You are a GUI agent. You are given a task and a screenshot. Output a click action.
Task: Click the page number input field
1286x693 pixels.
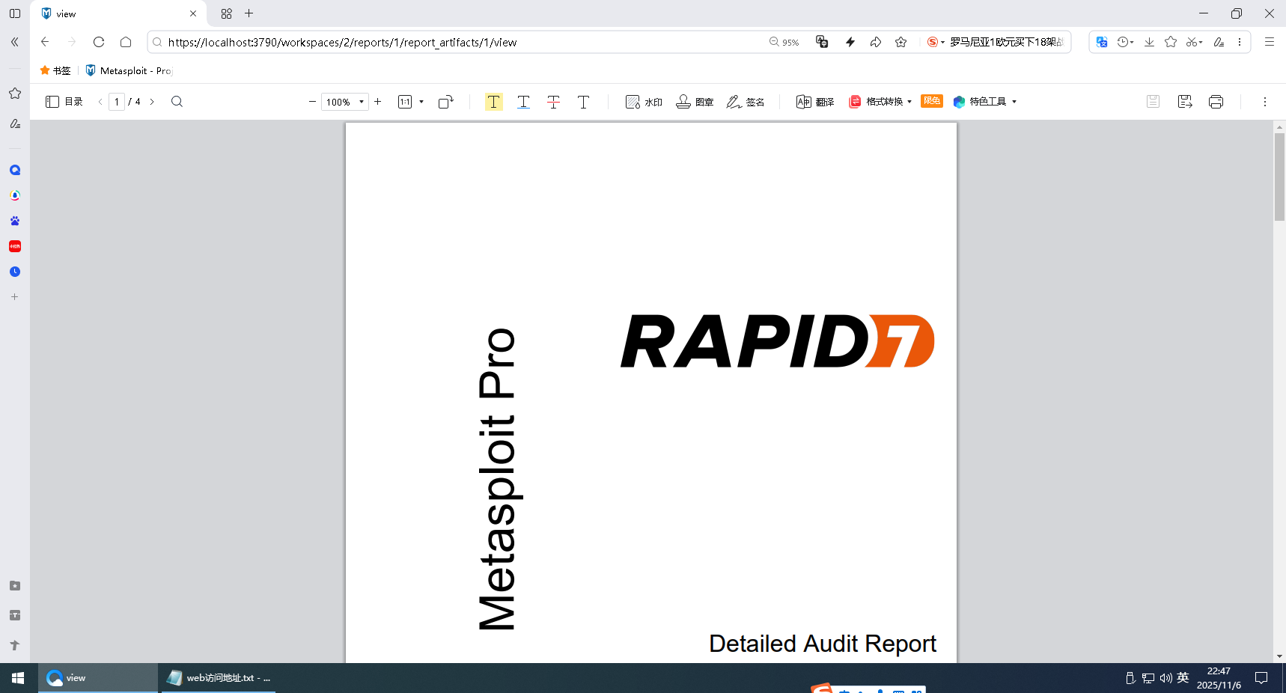(117, 102)
